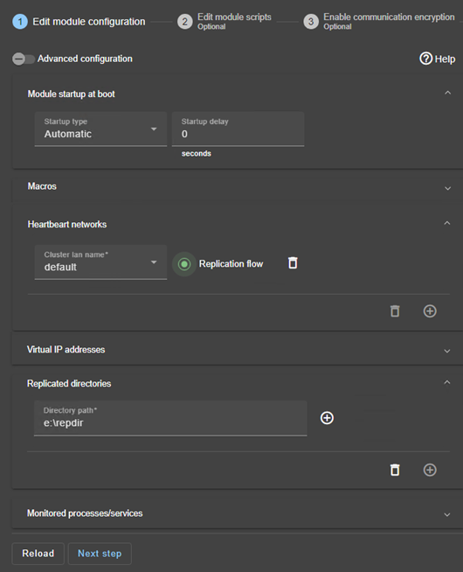Open the Help icon
Screen dimensions: 463x572
(425, 59)
